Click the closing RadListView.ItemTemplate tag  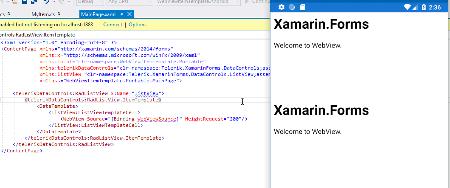[x=94, y=138]
